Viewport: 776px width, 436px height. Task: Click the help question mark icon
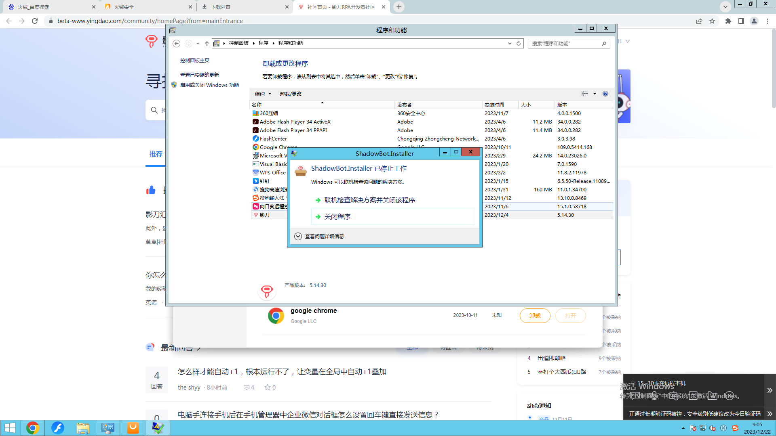(x=605, y=94)
